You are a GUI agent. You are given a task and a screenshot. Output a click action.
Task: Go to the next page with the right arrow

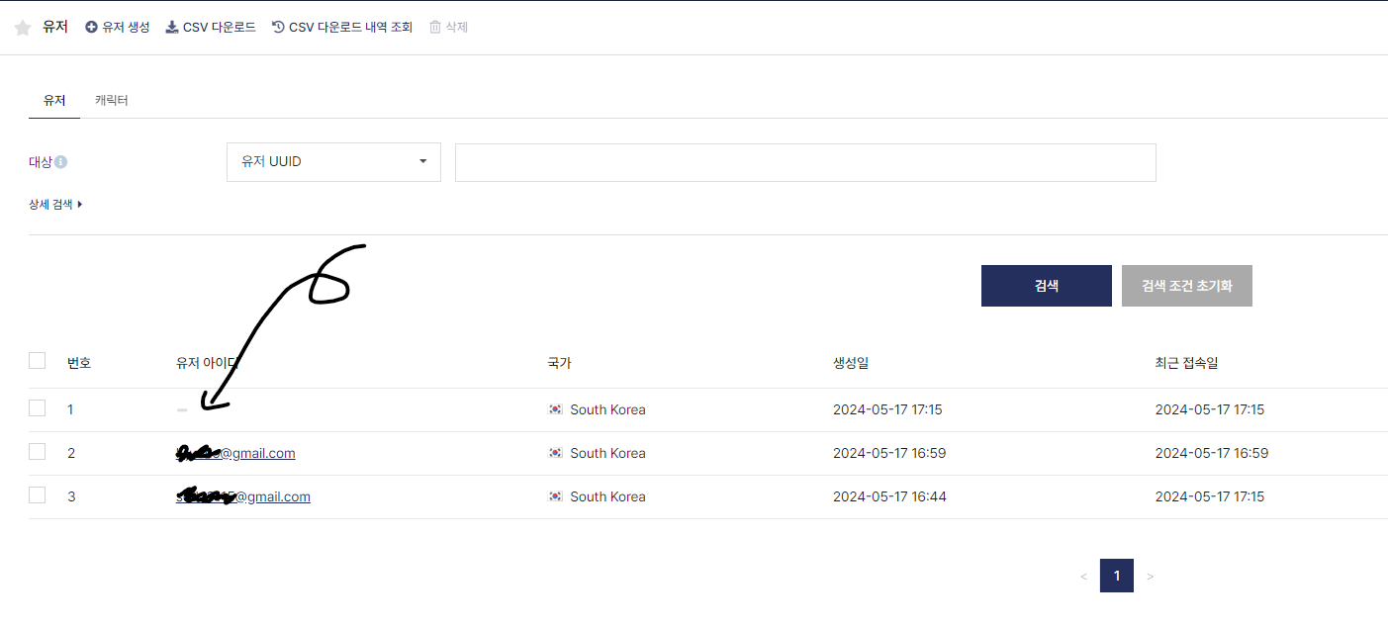(x=1150, y=577)
